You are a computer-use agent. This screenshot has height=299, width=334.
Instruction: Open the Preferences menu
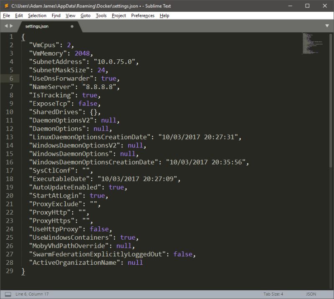coord(143,15)
